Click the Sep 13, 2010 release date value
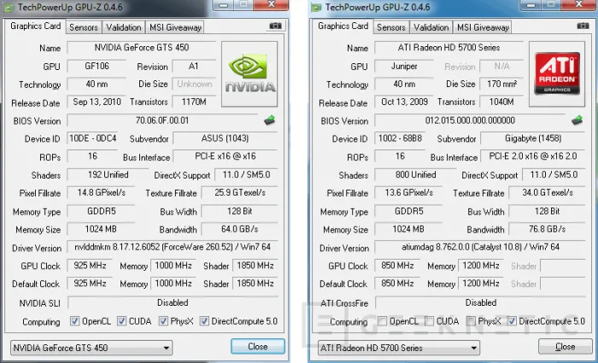 [x=97, y=102]
